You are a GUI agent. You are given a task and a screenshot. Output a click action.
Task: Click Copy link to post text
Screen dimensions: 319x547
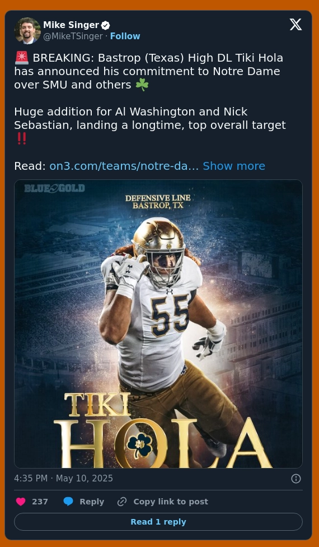[171, 502]
